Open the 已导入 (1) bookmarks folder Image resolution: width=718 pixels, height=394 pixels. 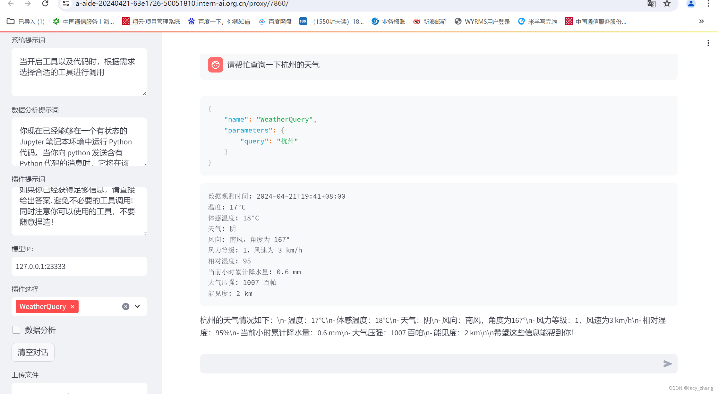(26, 21)
